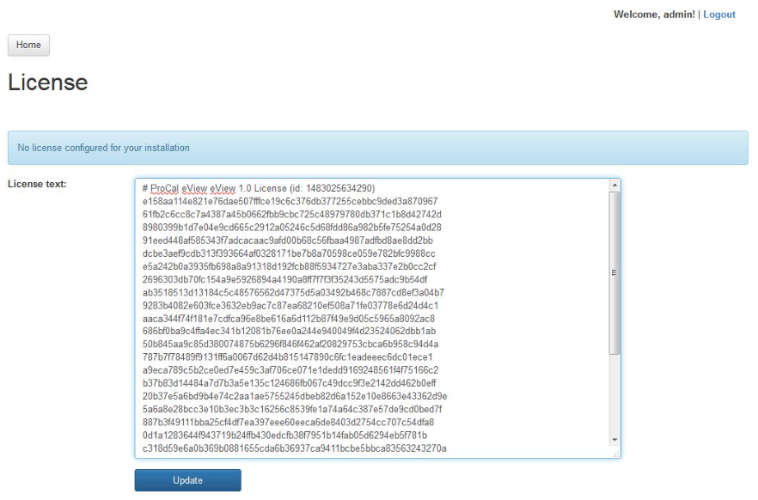Log out via the Logout link
The height and width of the screenshot is (500, 758).
pos(718,15)
